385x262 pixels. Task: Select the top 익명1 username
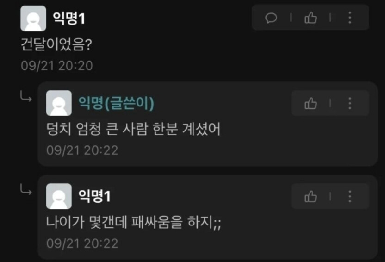69,19
